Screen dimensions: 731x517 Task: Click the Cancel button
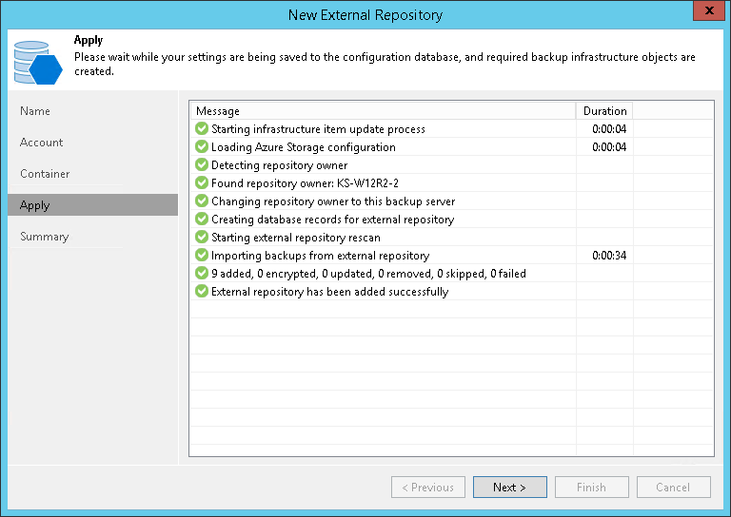(x=673, y=488)
